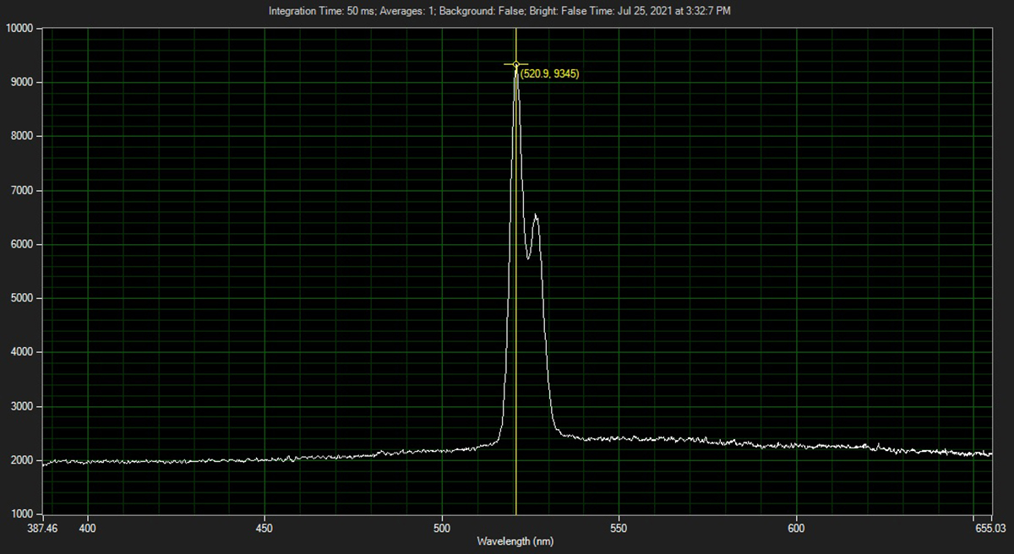Click the 5000 y-axis tick label
This screenshot has width=1014, height=554.
click(x=20, y=298)
